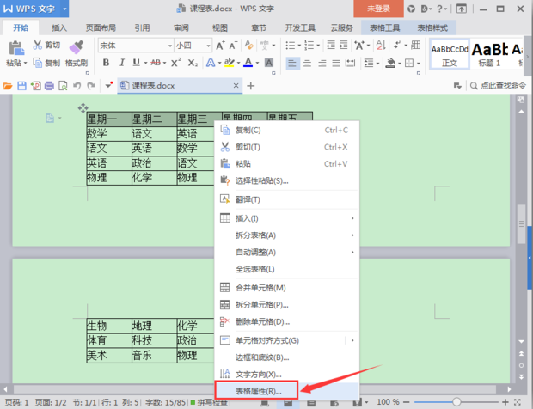Click the highlight color marker swatch
Screen dimensions: 533x409
[x=230, y=63]
